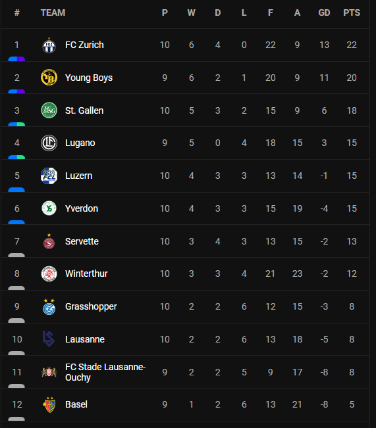
Task: Click blue-green marker under St. Gallen rank
Action: coord(16,124)
